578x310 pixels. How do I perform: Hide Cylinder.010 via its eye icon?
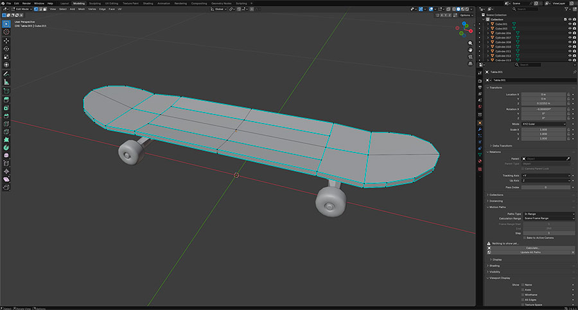click(x=570, y=47)
